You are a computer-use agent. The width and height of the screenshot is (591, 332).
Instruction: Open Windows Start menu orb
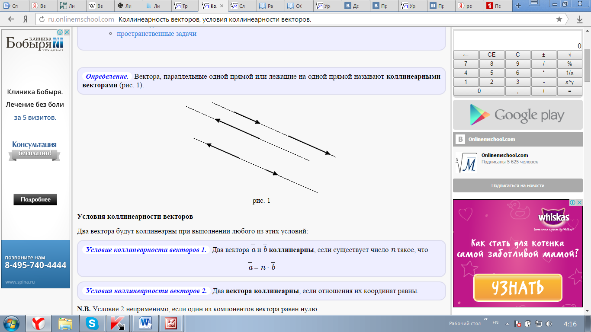pyautogui.click(x=12, y=323)
